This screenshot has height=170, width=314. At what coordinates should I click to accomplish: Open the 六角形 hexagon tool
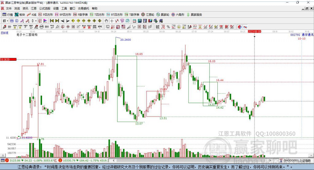coord(178,15)
